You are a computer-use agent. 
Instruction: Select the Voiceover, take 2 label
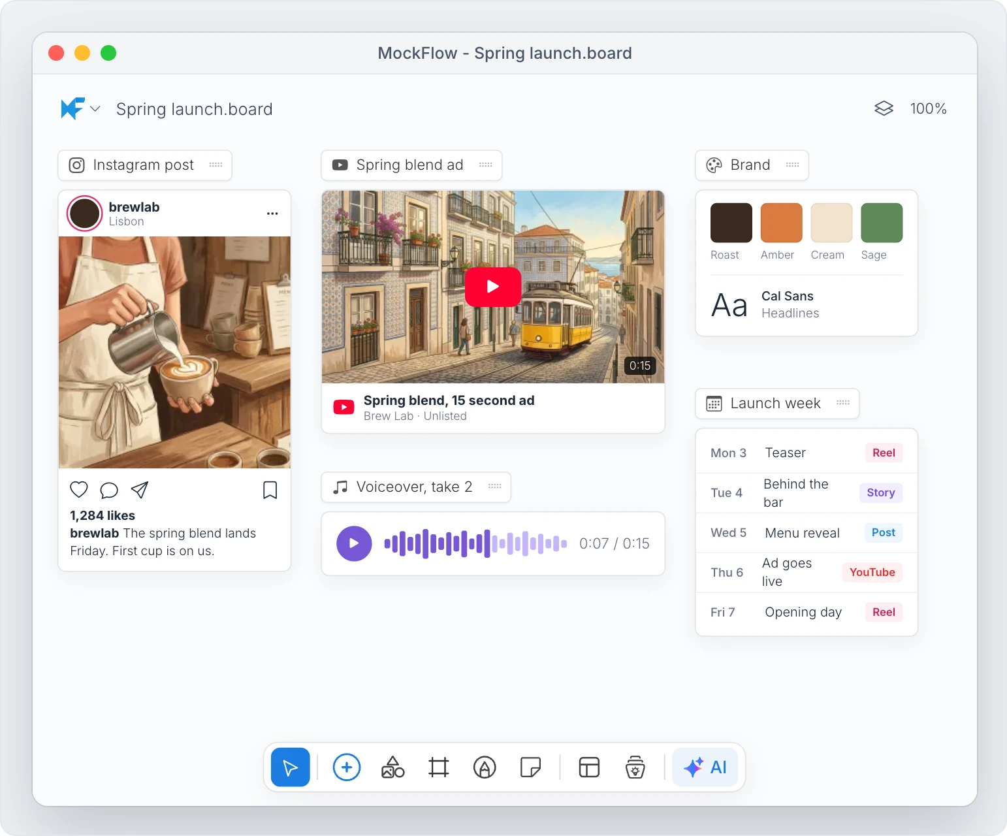(416, 487)
